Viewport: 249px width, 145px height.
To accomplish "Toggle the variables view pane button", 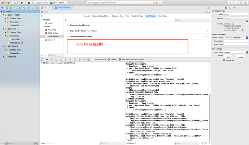I will (206, 143).
